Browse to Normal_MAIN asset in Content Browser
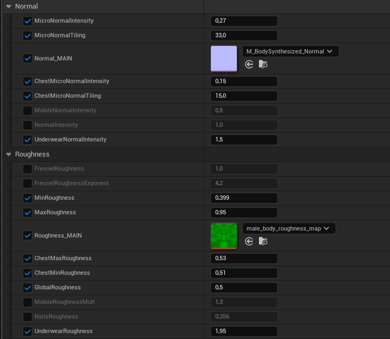The width and height of the screenshot is (390, 339). click(263, 64)
